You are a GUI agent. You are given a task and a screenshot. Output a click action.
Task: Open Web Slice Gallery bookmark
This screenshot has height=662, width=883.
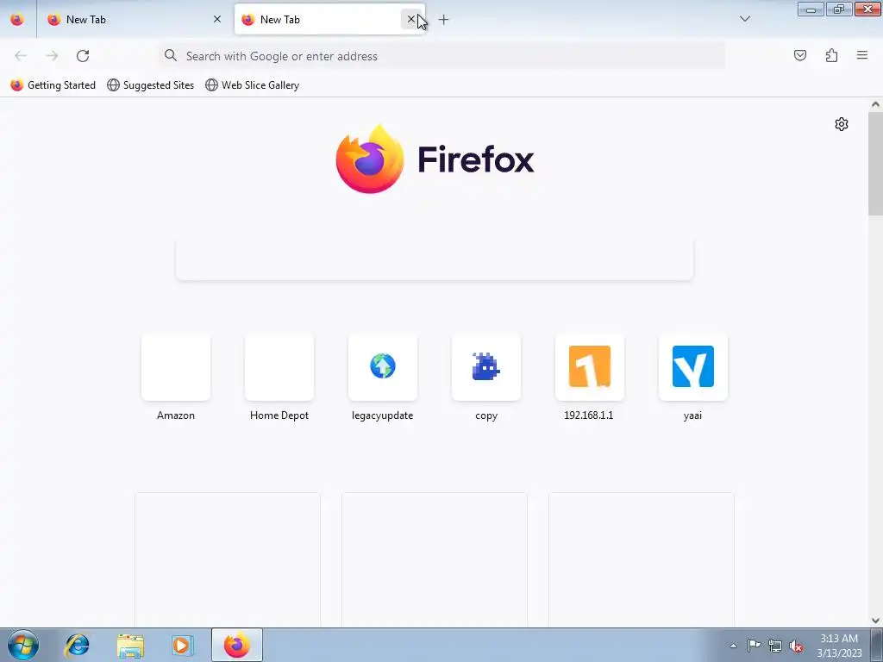tap(253, 85)
